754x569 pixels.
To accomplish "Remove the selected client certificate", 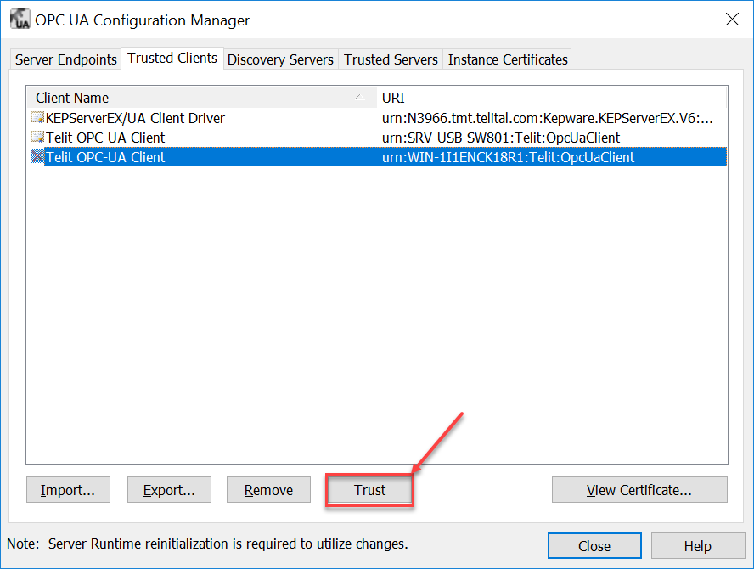I will click(268, 490).
